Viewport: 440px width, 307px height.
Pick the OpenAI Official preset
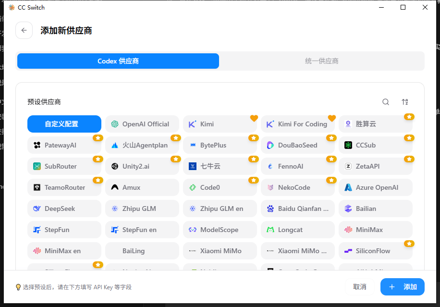142,124
